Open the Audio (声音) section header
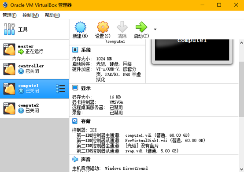The height and width of the screenshot is (172, 244). (86, 159)
